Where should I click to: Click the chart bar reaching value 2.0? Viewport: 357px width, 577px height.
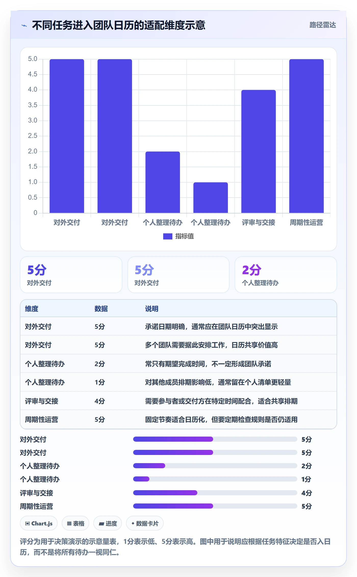tap(162, 182)
